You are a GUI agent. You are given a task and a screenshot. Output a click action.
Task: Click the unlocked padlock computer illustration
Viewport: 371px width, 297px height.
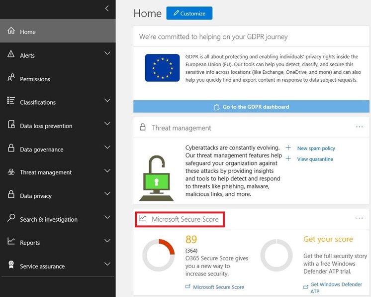[x=156, y=178]
